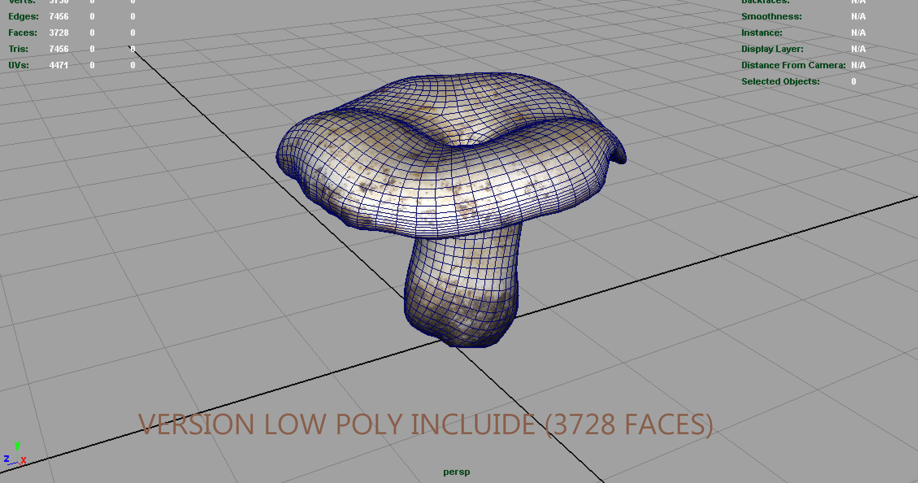Click the 4471 value beside UVs
Viewport: 918px width, 483px height.
pyautogui.click(x=59, y=65)
